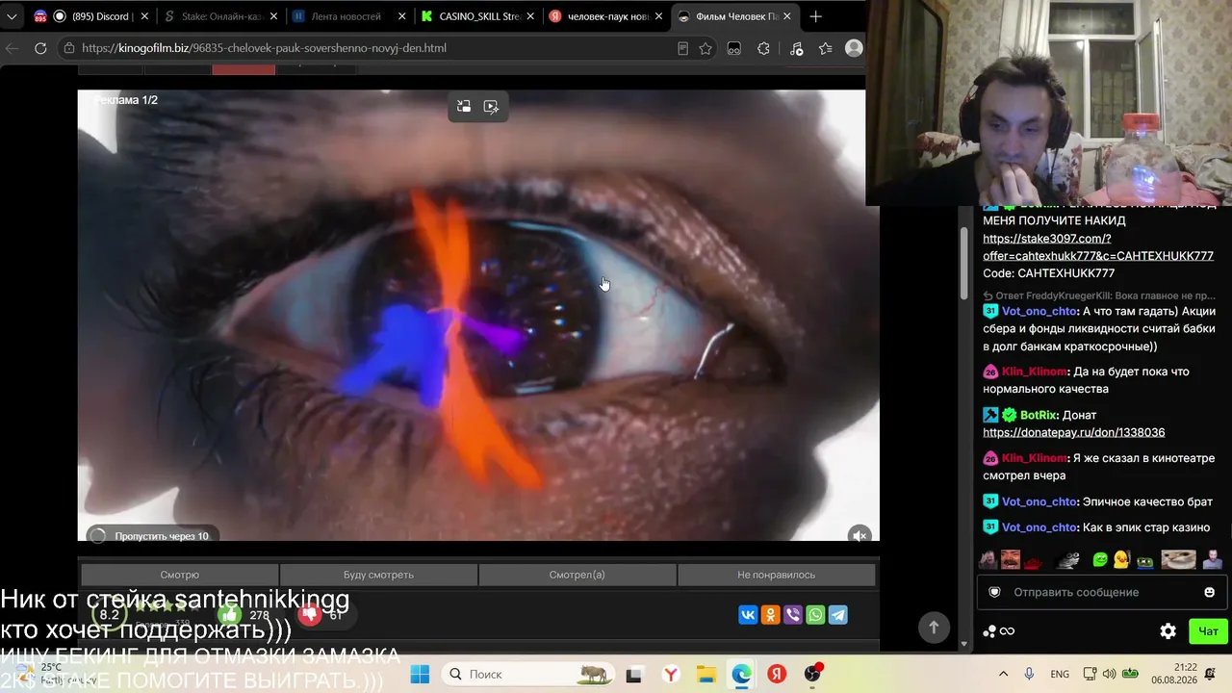1232x693 pixels.
Task: Mark the film as Смотрел(а)
Action: coord(577,575)
